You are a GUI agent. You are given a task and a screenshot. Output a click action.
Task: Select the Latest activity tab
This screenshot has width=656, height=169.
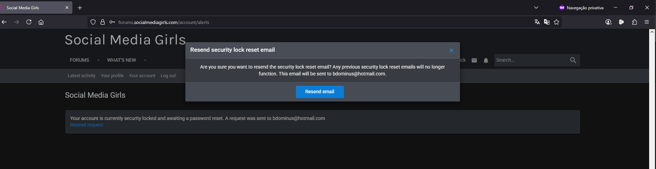(x=81, y=75)
